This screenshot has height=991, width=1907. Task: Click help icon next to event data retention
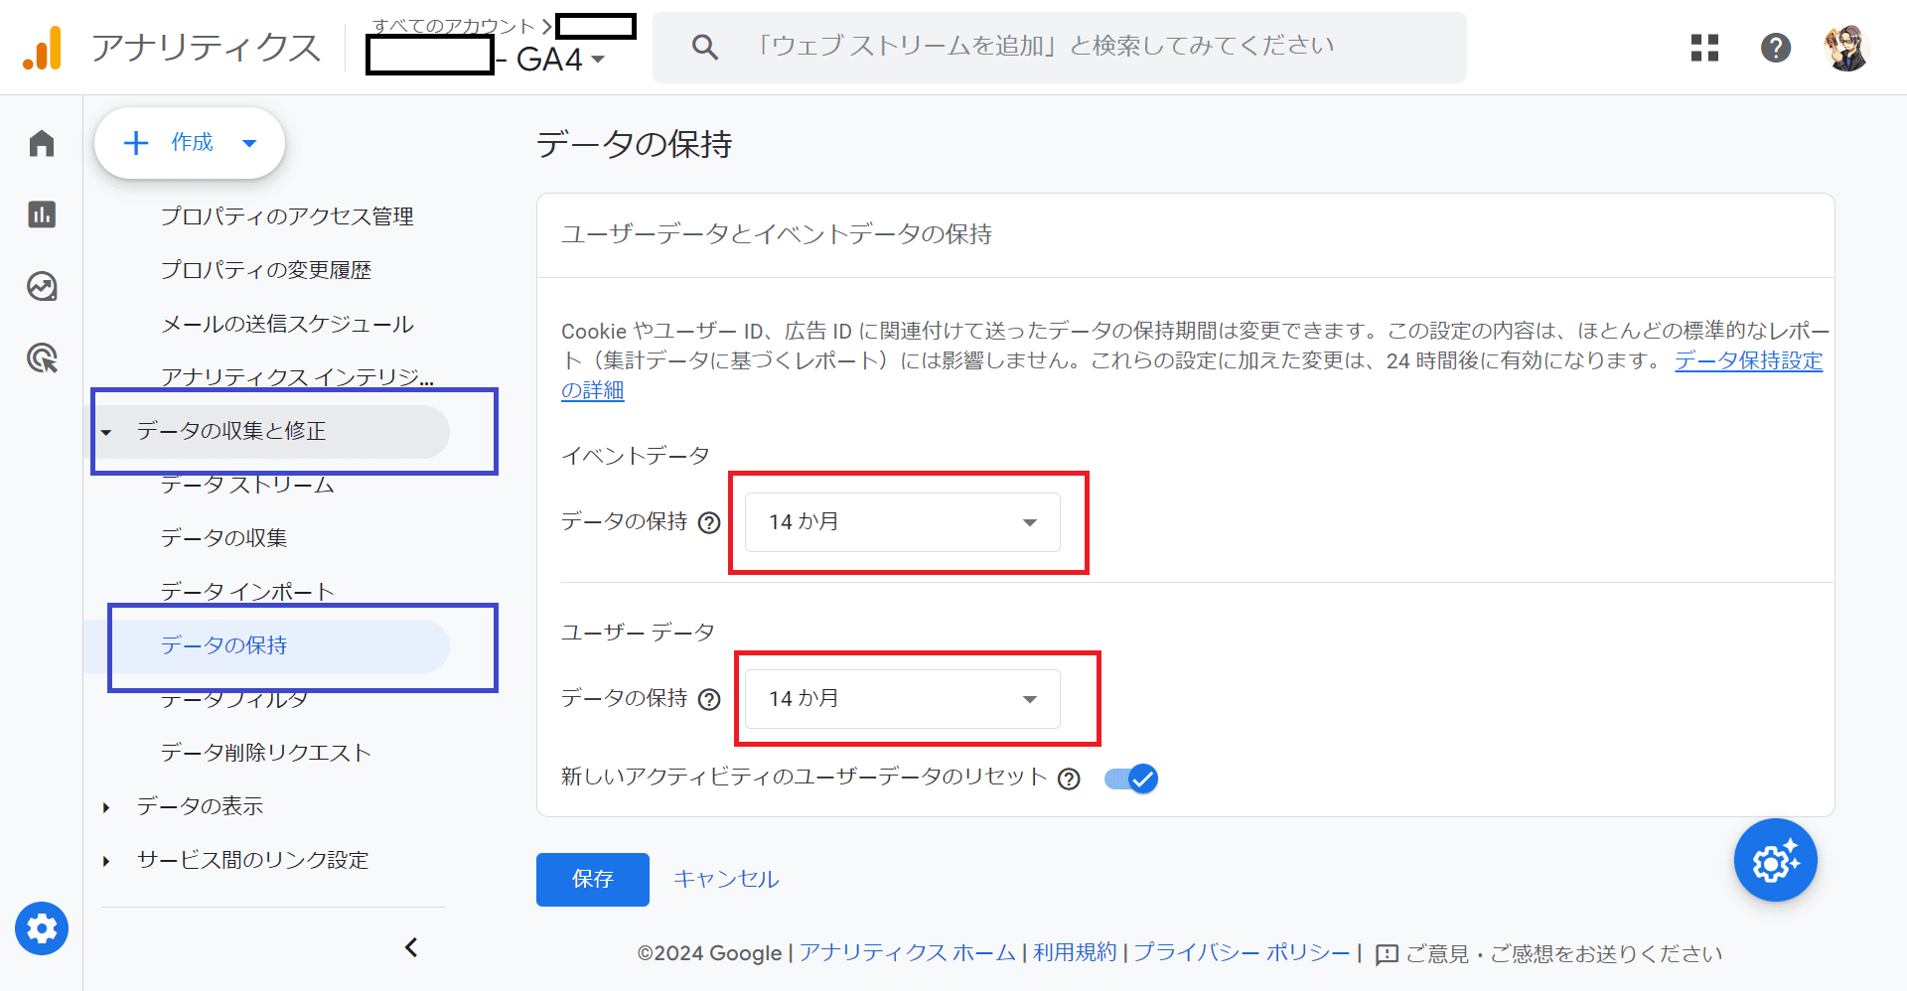pyautogui.click(x=709, y=523)
